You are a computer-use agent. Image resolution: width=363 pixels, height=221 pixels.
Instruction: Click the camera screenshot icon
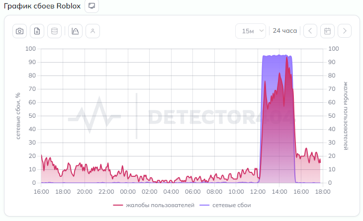point(19,31)
